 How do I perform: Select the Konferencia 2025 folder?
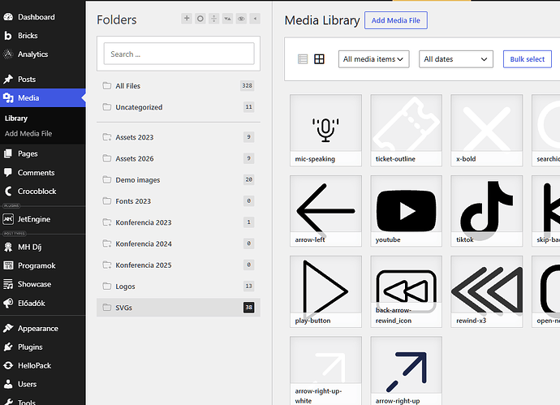tap(179, 265)
